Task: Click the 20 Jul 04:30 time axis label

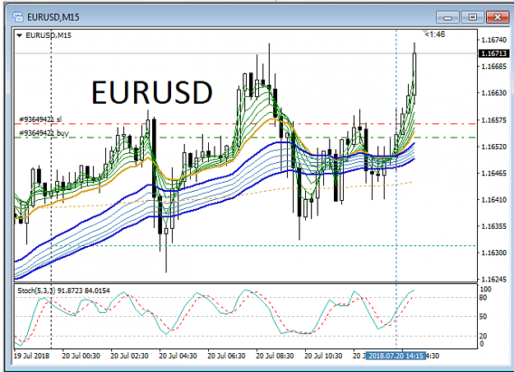Action: point(178,356)
